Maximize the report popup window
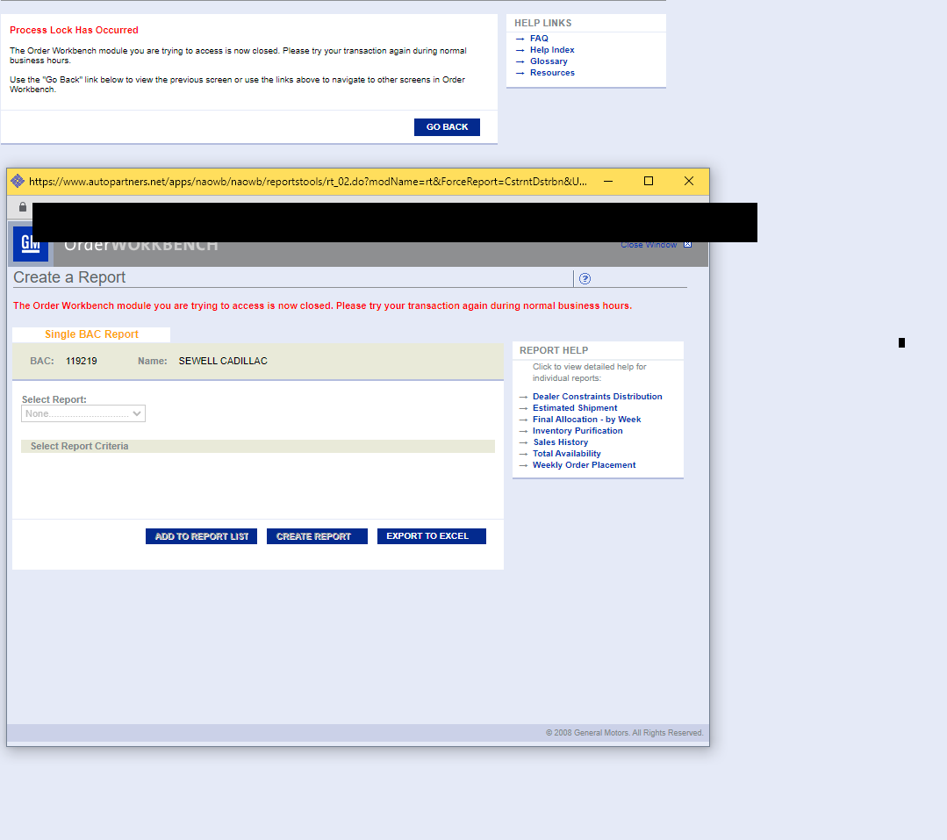 click(x=649, y=182)
